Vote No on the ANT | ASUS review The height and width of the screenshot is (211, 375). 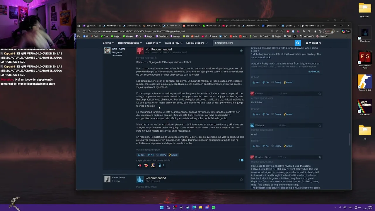pyautogui.click(x=150, y=155)
